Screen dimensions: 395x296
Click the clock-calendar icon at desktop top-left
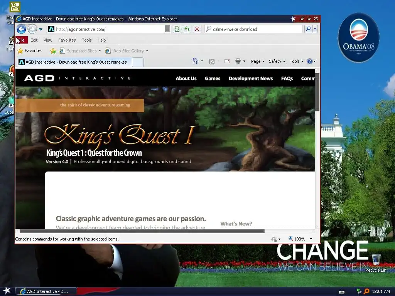coord(15,7)
